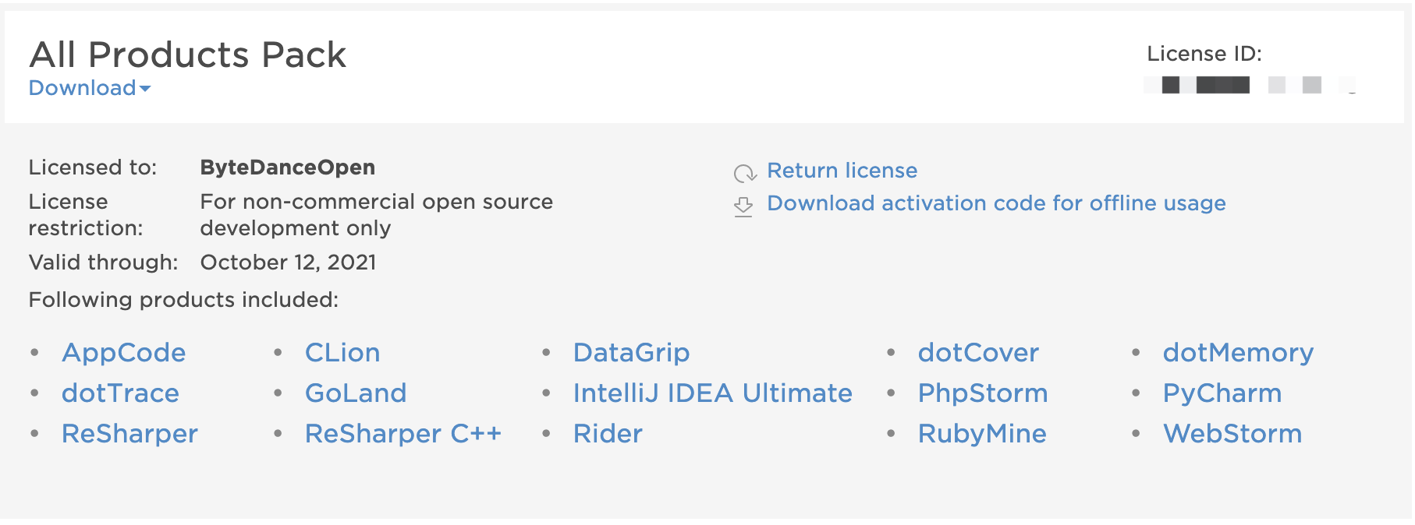This screenshot has width=1415, height=525.
Task: Open Download activation code for offline usage
Action: click(x=996, y=203)
